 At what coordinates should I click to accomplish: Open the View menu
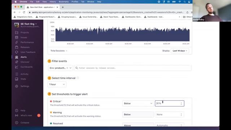coord(44,2)
